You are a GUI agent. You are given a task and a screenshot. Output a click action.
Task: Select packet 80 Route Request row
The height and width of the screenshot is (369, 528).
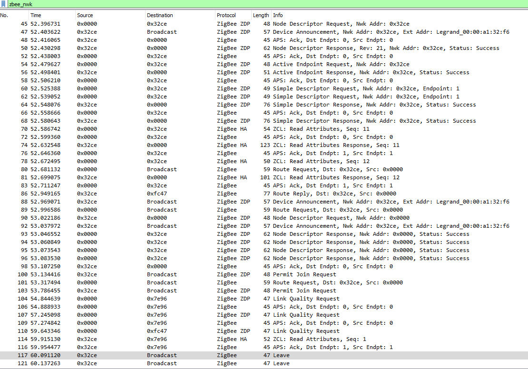(264, 169)
